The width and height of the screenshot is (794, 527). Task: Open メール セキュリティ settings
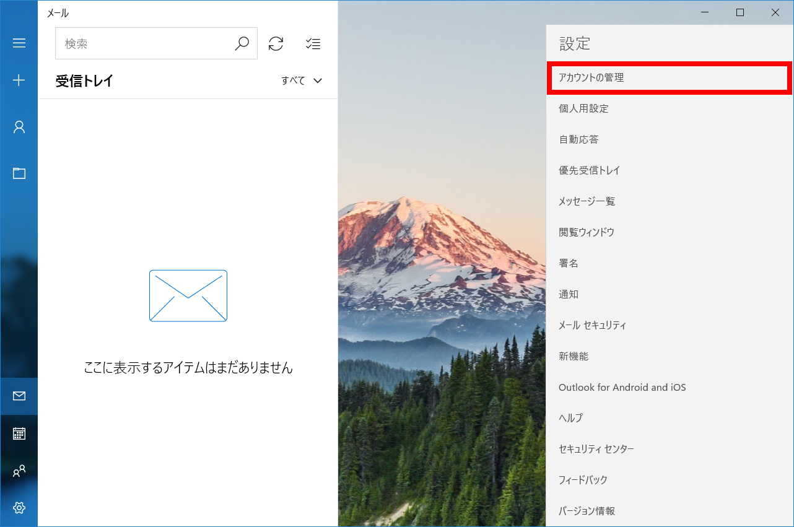670,325
